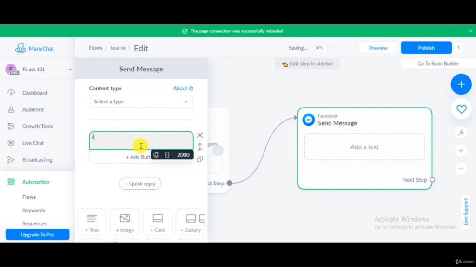476x267 pixels.
Task: Go to Flows breadcrumb
Action: pos(95,48)
